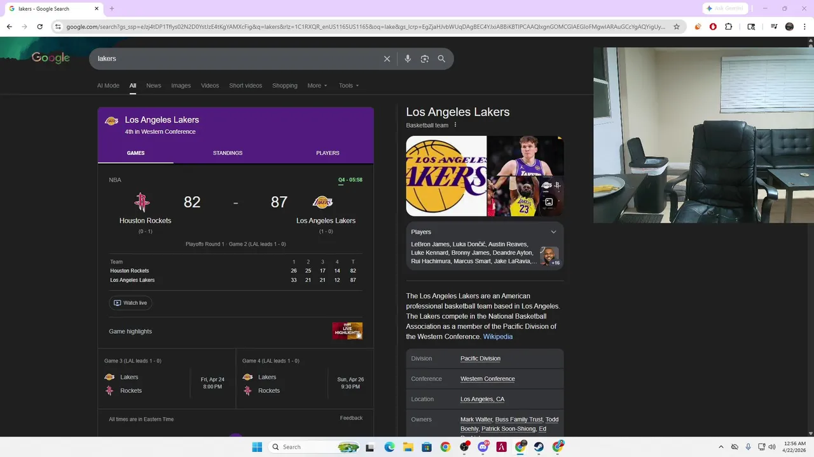
Task: Open the Game 3 Fri, Apr 24 card
Action: (167, 379)
